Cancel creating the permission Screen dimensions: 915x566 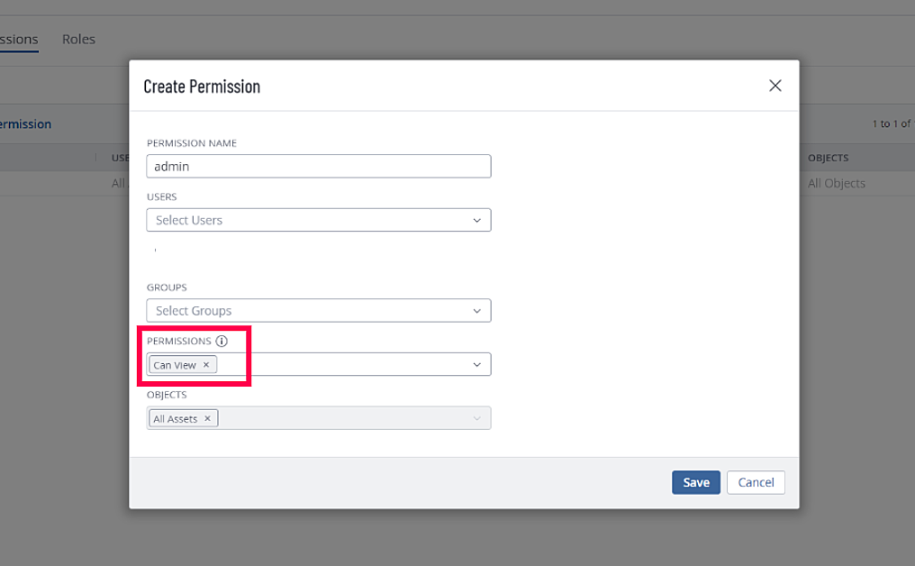[756, 482]
